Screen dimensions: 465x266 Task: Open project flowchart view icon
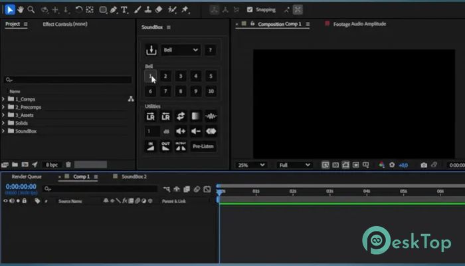pos(131,99)
